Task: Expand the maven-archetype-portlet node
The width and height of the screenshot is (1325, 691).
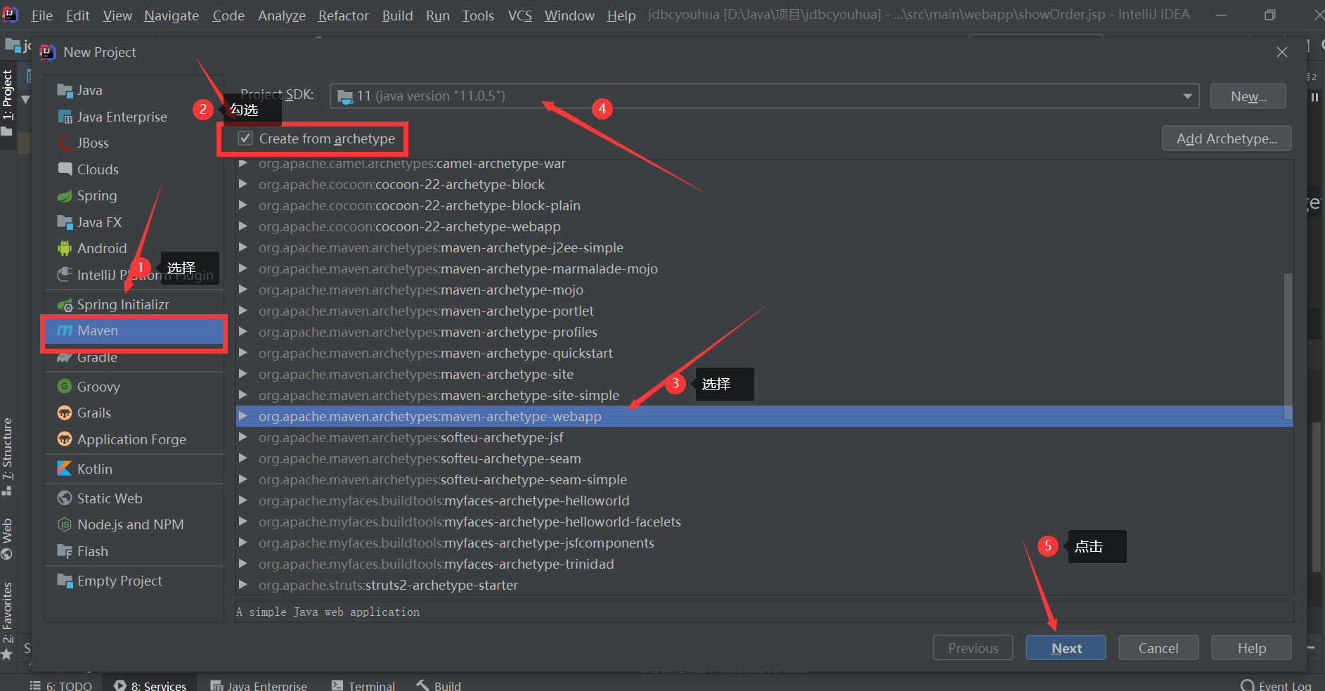Action: 243,311
